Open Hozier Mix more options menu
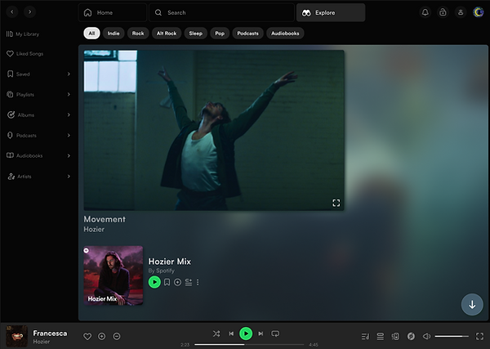 click(198, 283)
